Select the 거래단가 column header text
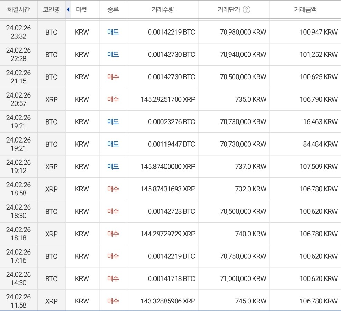 tap(229, 10)
